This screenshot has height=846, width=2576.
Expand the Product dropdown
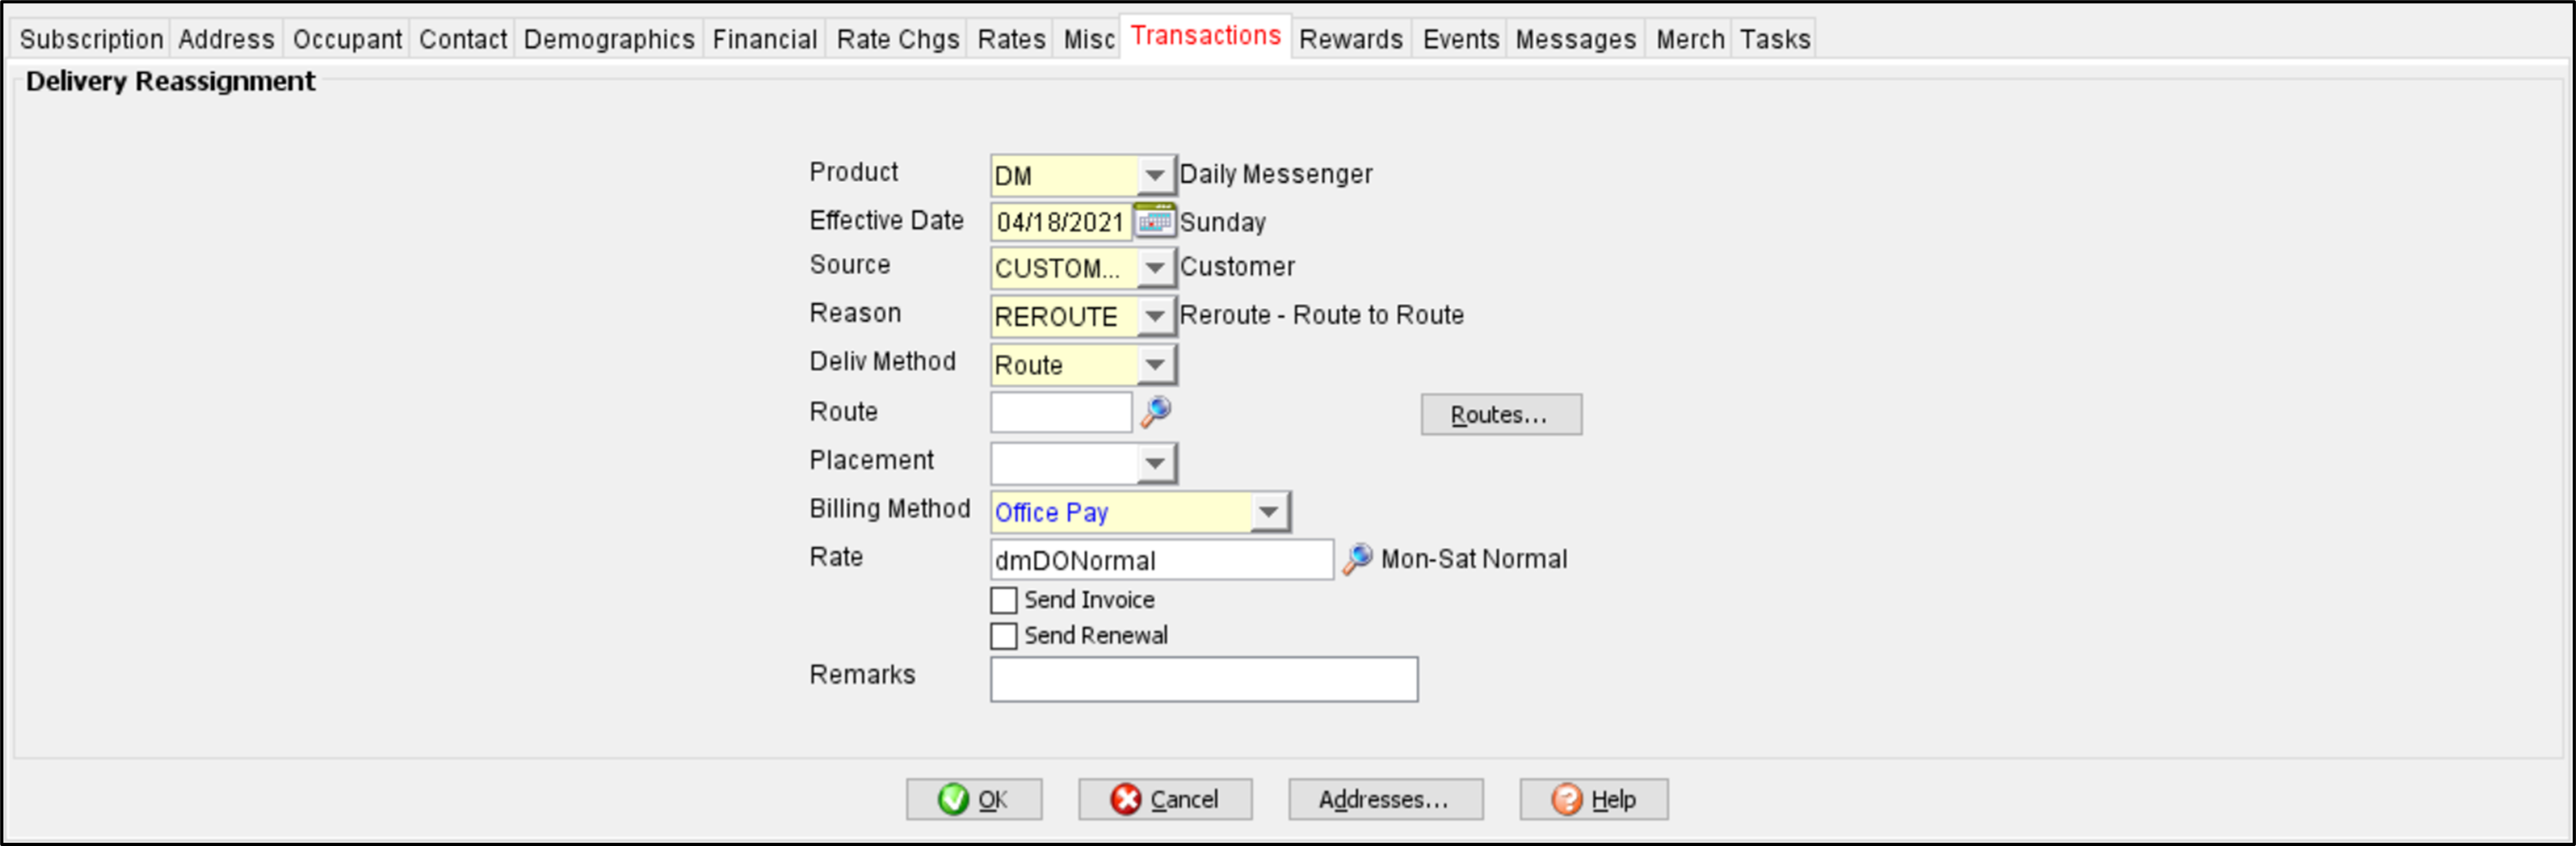click(x=1155, y=175)
